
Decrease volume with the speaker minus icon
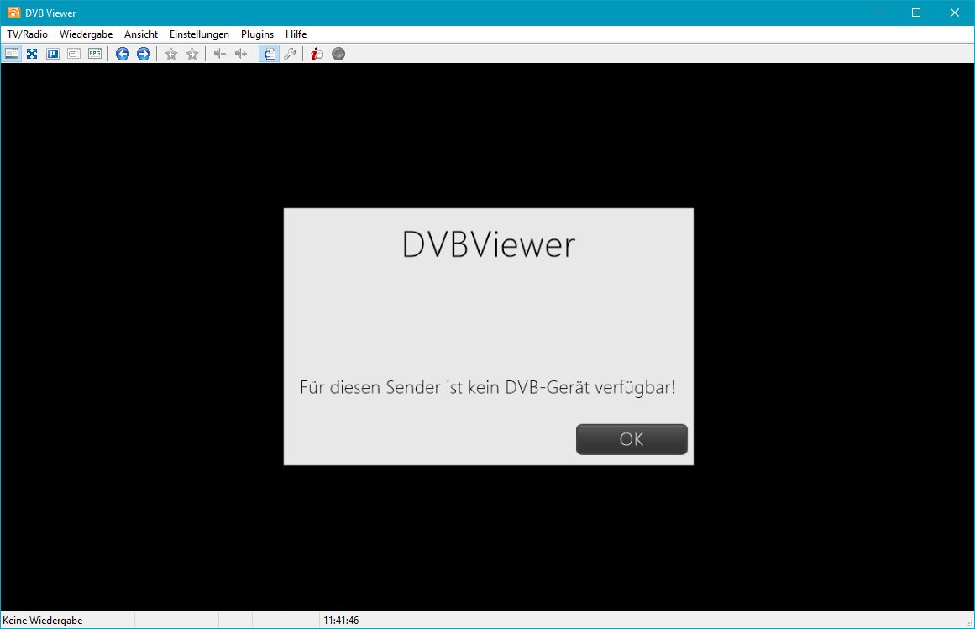(x=219, y=54)
